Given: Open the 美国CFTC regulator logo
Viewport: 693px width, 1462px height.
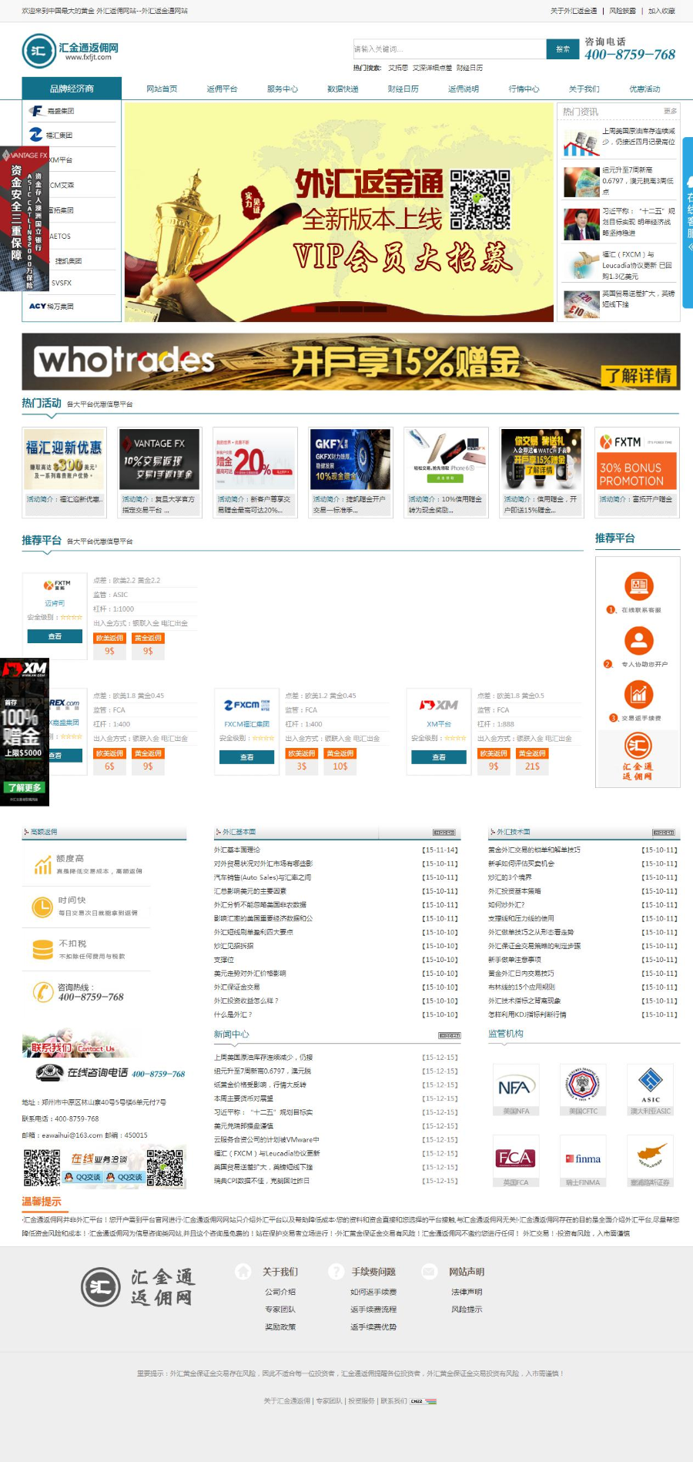Looking at the screenshot, I should pos(583,1085).
